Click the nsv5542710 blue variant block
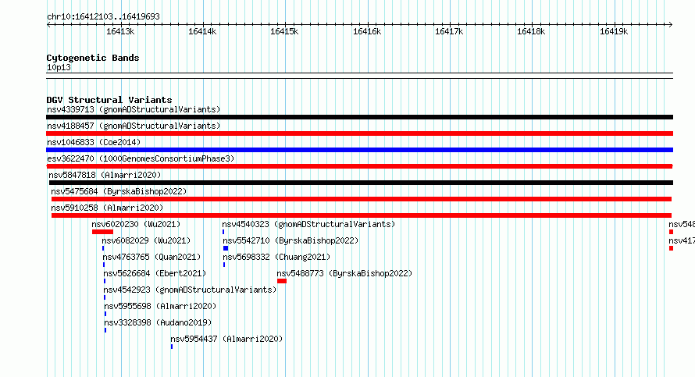 click(226, 248)
